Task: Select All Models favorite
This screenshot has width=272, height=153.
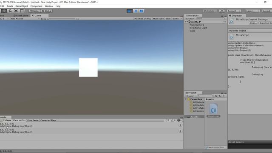Action: click(x=196, y=105)
